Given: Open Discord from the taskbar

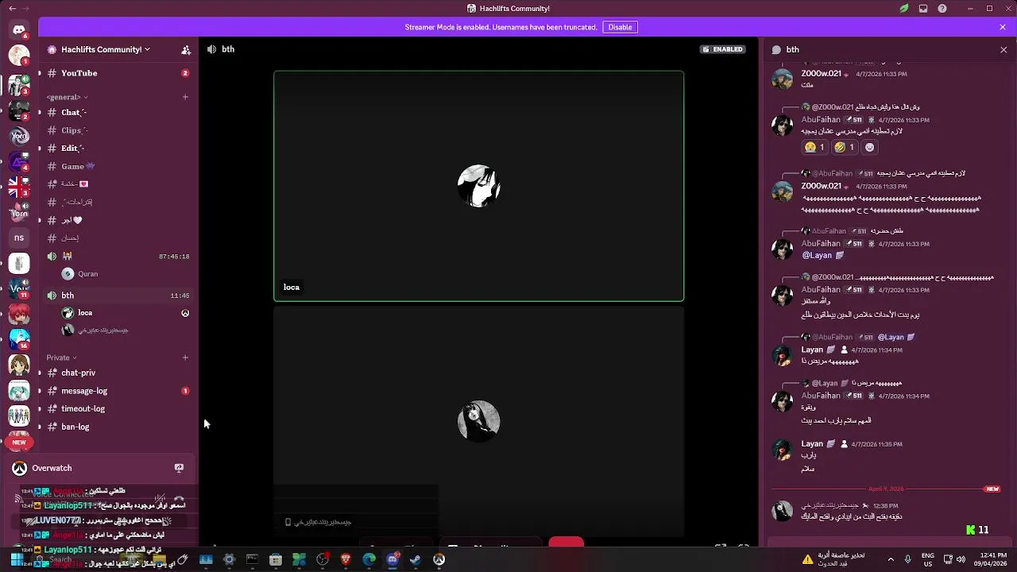Looking at the screenshot, I should click(x=392, y=560).
